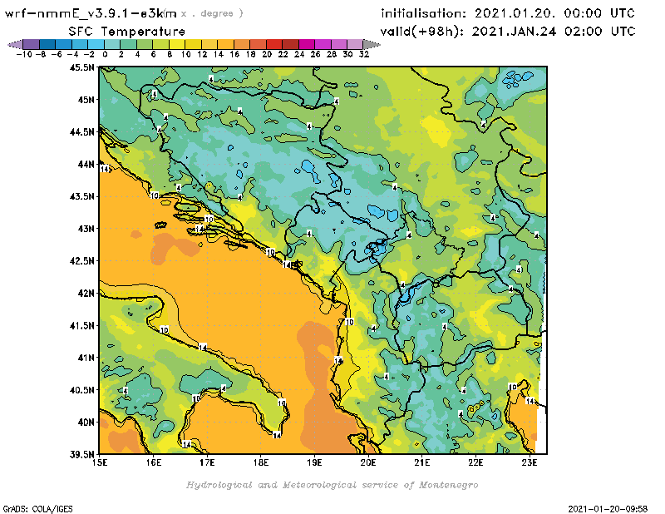Image resolution: width=665 pixels, height=514 pixels.
Task: Click the '42N' latitude axis label
Action: (86, 293)
